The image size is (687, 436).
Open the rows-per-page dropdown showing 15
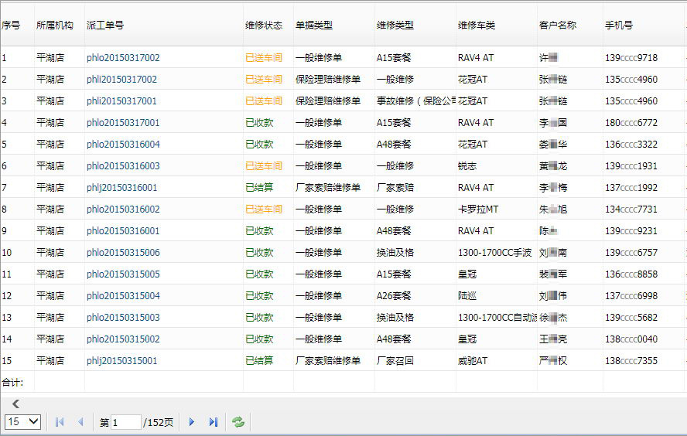click(x=23, y=421)
